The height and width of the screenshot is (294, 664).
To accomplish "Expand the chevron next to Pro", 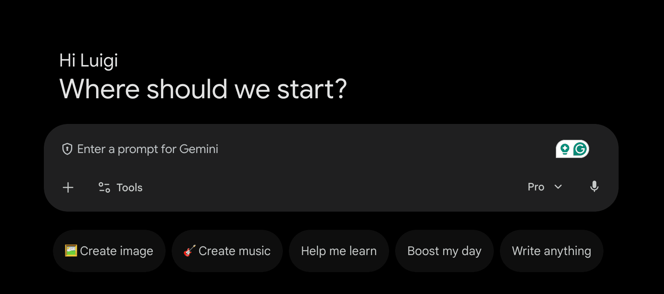I will (558, 187).
